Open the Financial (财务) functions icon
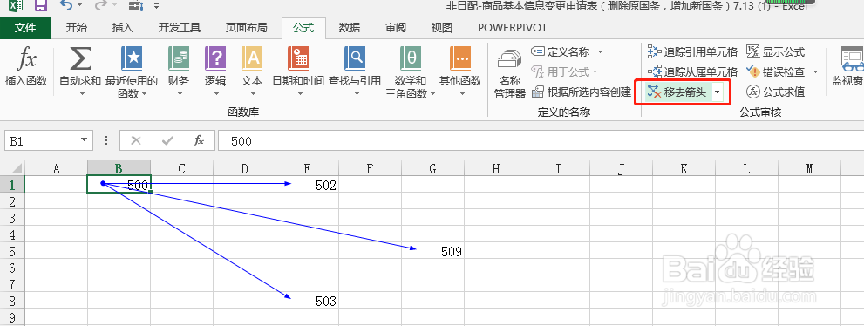Image resolution: width=864 pixels, height=326 pixels. (179, 58)
